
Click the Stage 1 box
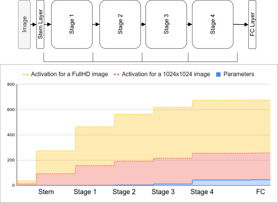tap(72, 24)
